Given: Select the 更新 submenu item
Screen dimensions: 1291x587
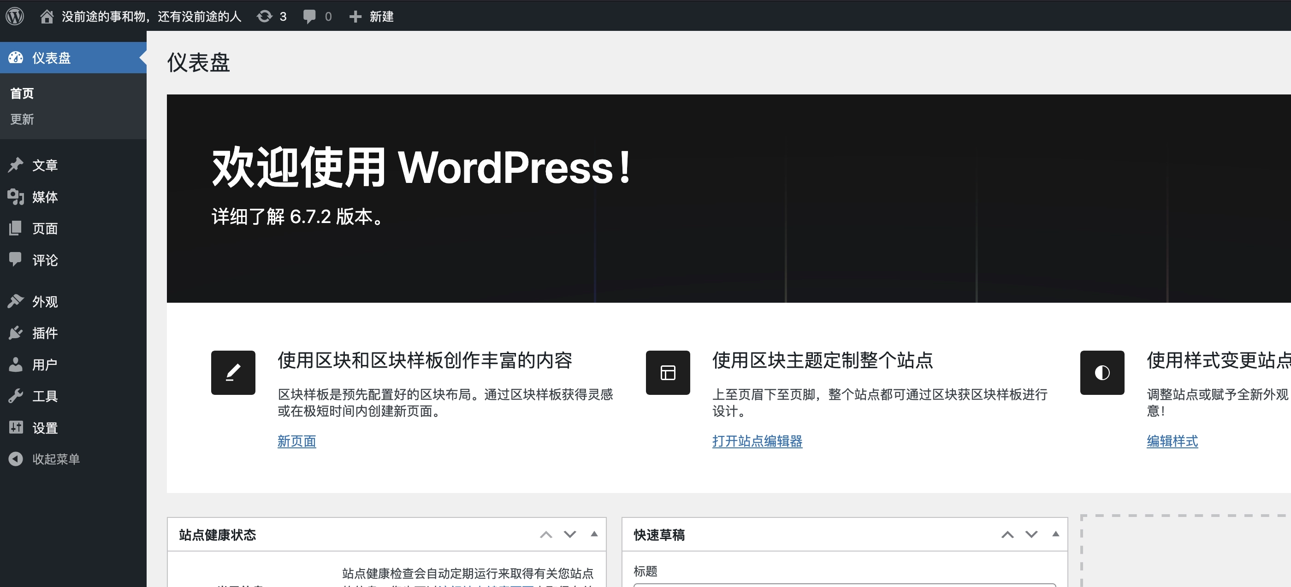Looking at the screenshot, I should 22,119.
